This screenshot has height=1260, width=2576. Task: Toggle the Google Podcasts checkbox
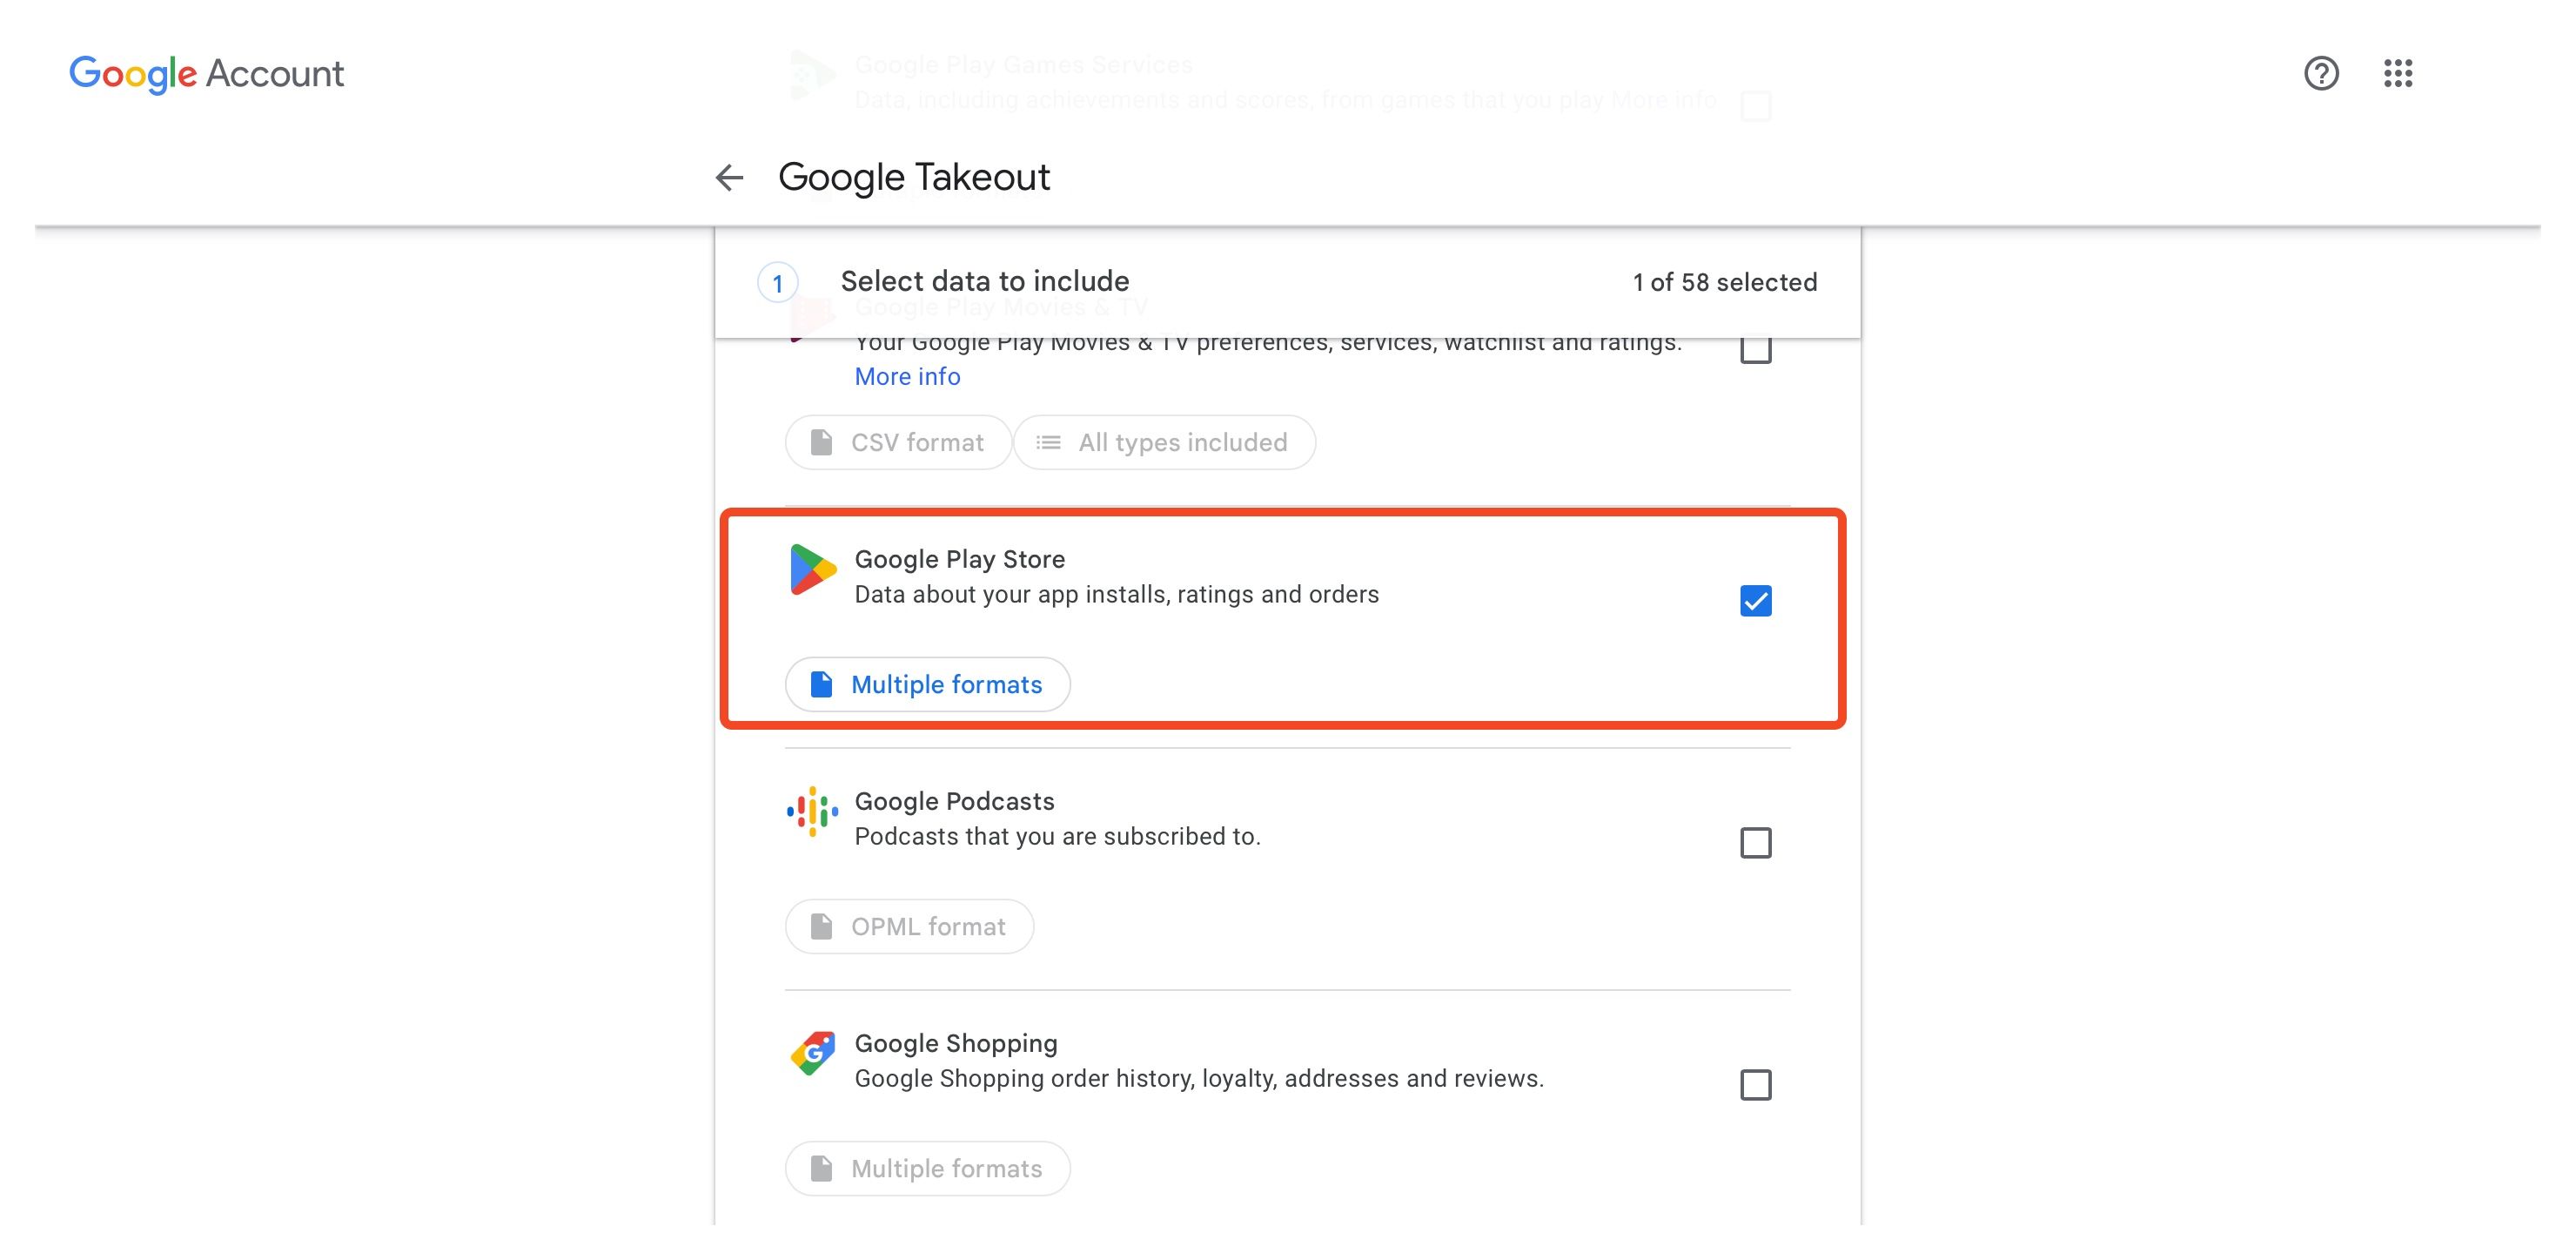(x=1756, y=843)
